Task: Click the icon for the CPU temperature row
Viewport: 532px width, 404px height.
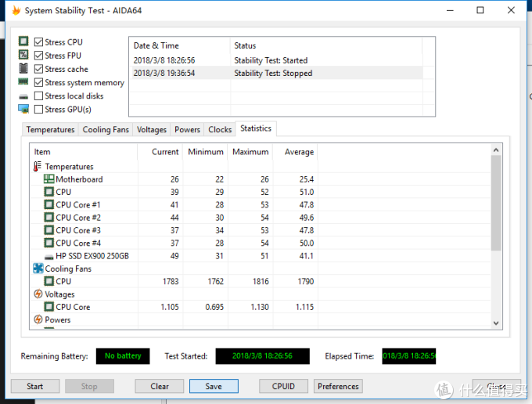Action: click(49, 192)
